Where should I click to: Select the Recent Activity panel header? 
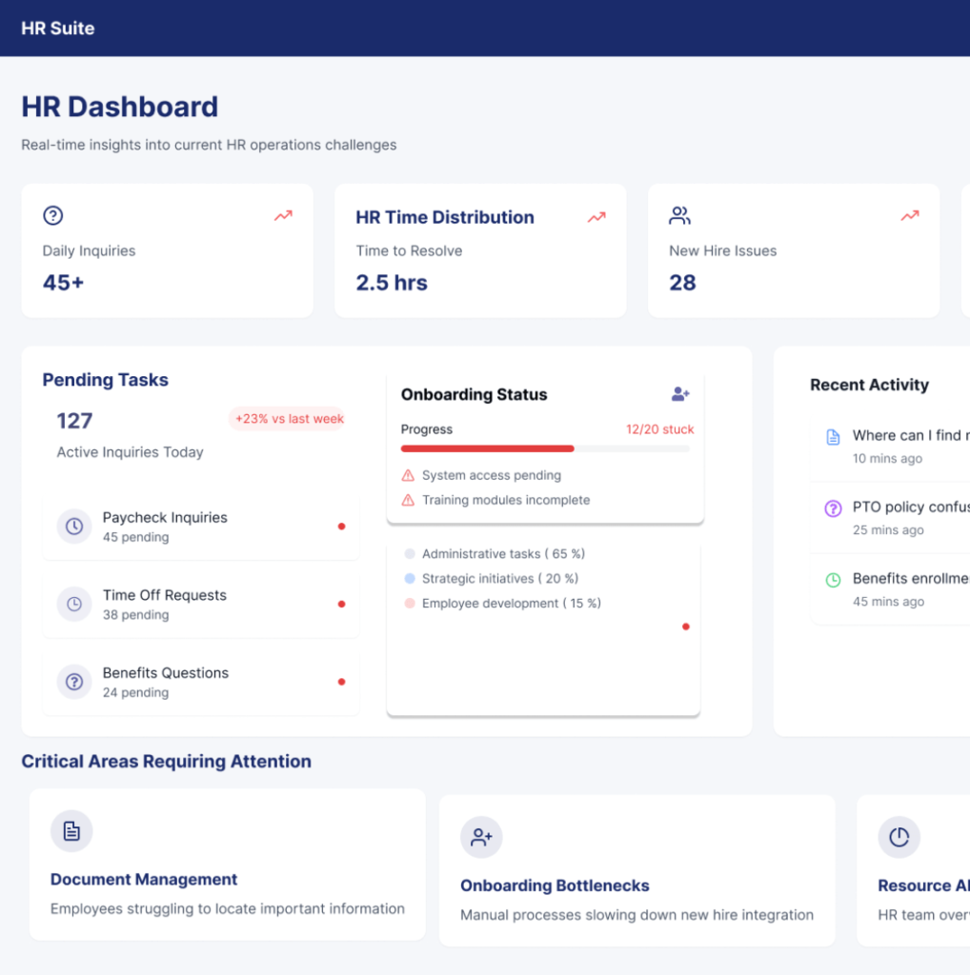[x=869, y=385]
